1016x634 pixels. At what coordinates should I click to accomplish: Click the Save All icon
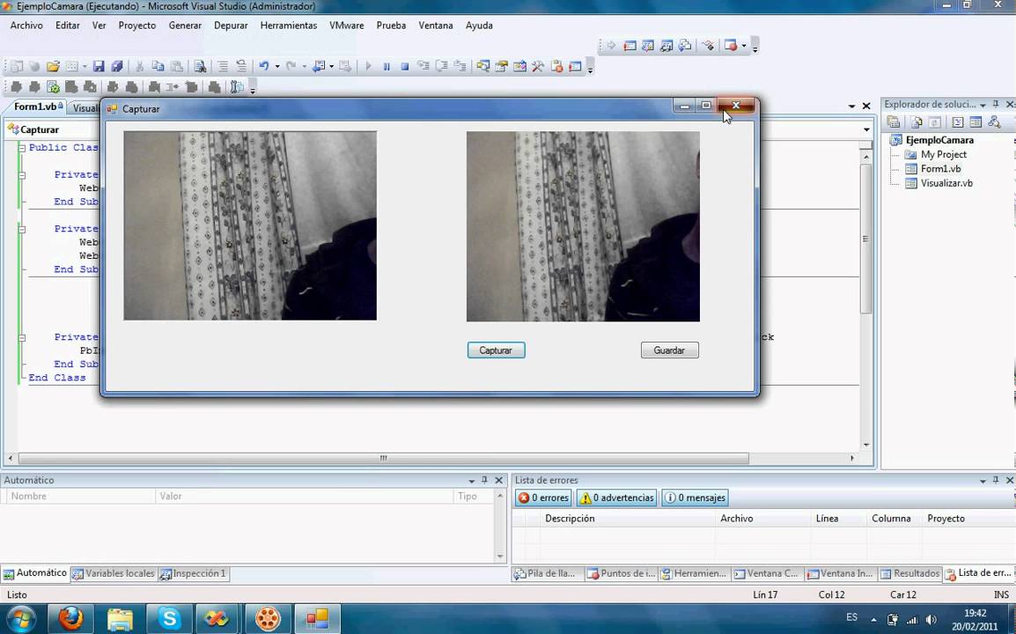pyautogui.click(x=116, y=66)
